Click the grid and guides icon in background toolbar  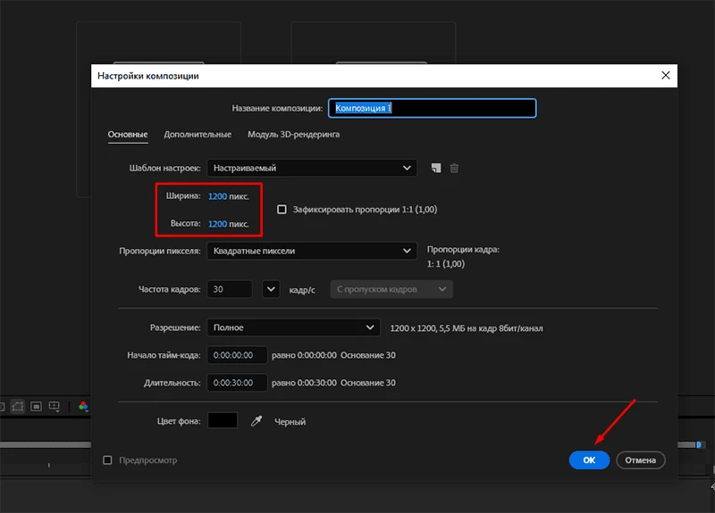click(x=55, y=406)
